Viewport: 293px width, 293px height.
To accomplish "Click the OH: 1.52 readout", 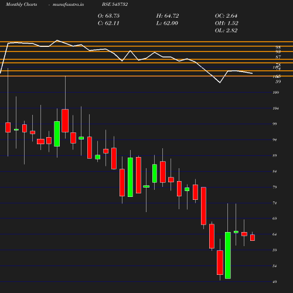I will pos(226,23).
